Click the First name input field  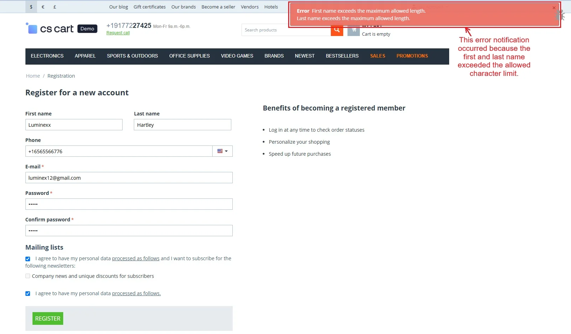coord(74,125)
